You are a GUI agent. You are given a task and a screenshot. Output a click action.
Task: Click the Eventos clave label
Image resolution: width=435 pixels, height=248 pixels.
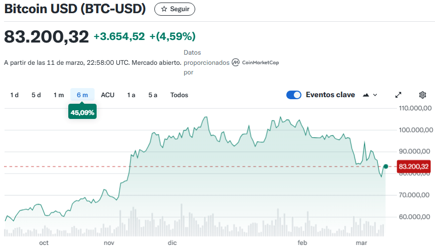coord(330,95)
